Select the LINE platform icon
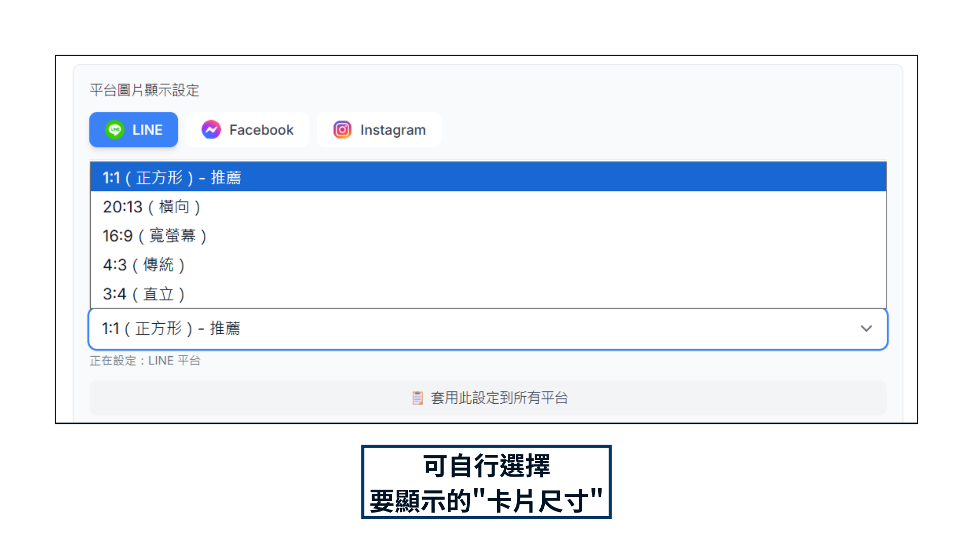The image size is (973, 547). click(x=115, y=130)
